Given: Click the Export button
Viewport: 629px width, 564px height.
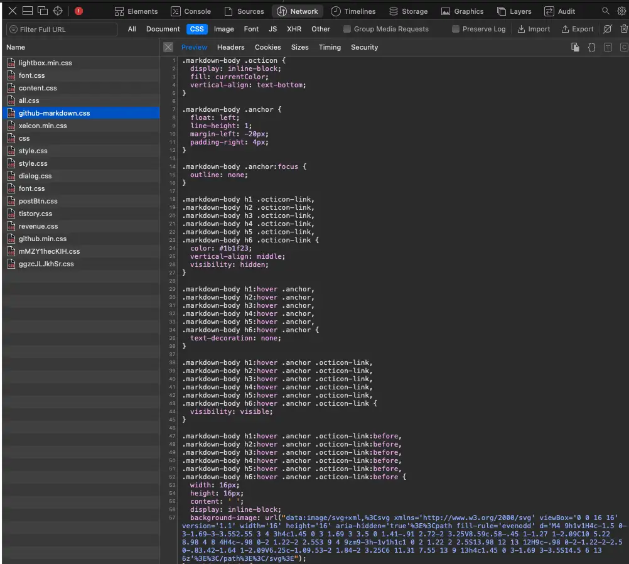Looking at the screenshot, I should click(577, 29).
